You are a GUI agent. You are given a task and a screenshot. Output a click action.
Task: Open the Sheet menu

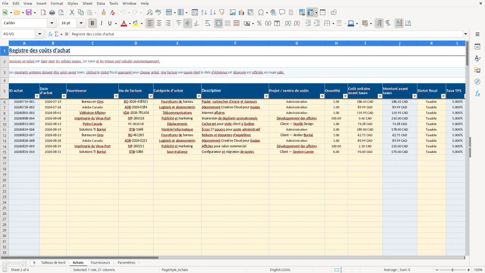(x=87, y=3)
